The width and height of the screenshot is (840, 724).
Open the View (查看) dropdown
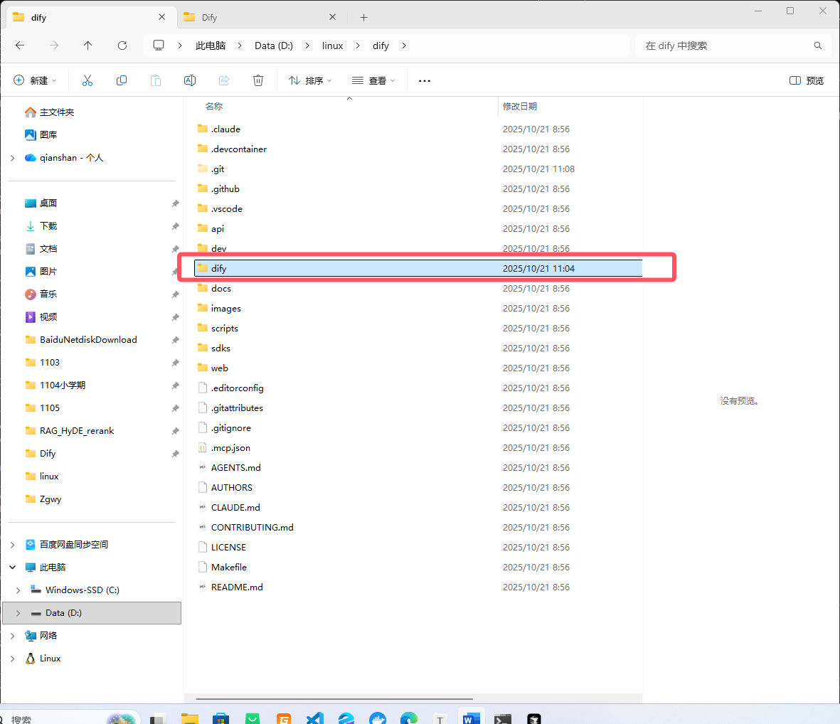click(x=373, y=80)
